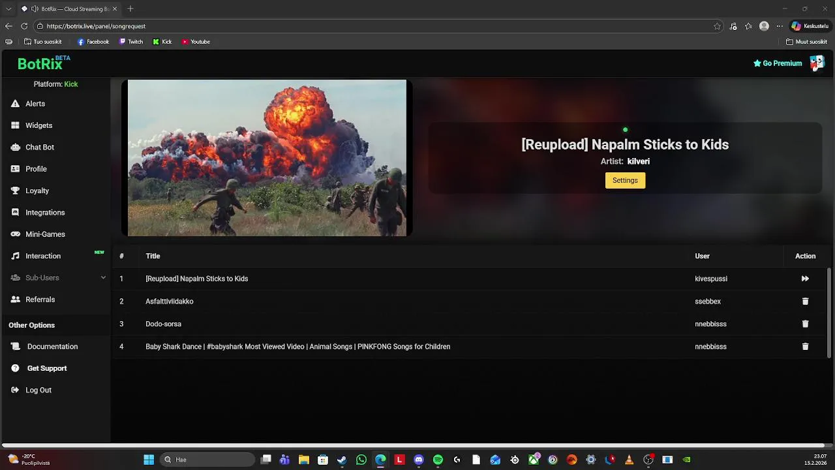835x470 pixels.
Task: Mute the BotRix tab audio icon
Action: pyautogui.click(x=35, y=9)
